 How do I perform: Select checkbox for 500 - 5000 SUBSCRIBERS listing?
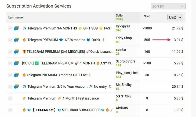[10, 110]
